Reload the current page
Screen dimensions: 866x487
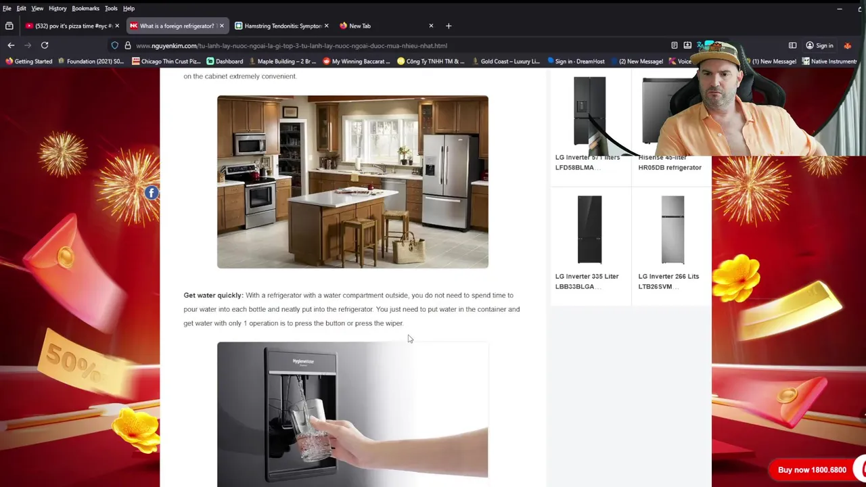[x=45, y=45]
